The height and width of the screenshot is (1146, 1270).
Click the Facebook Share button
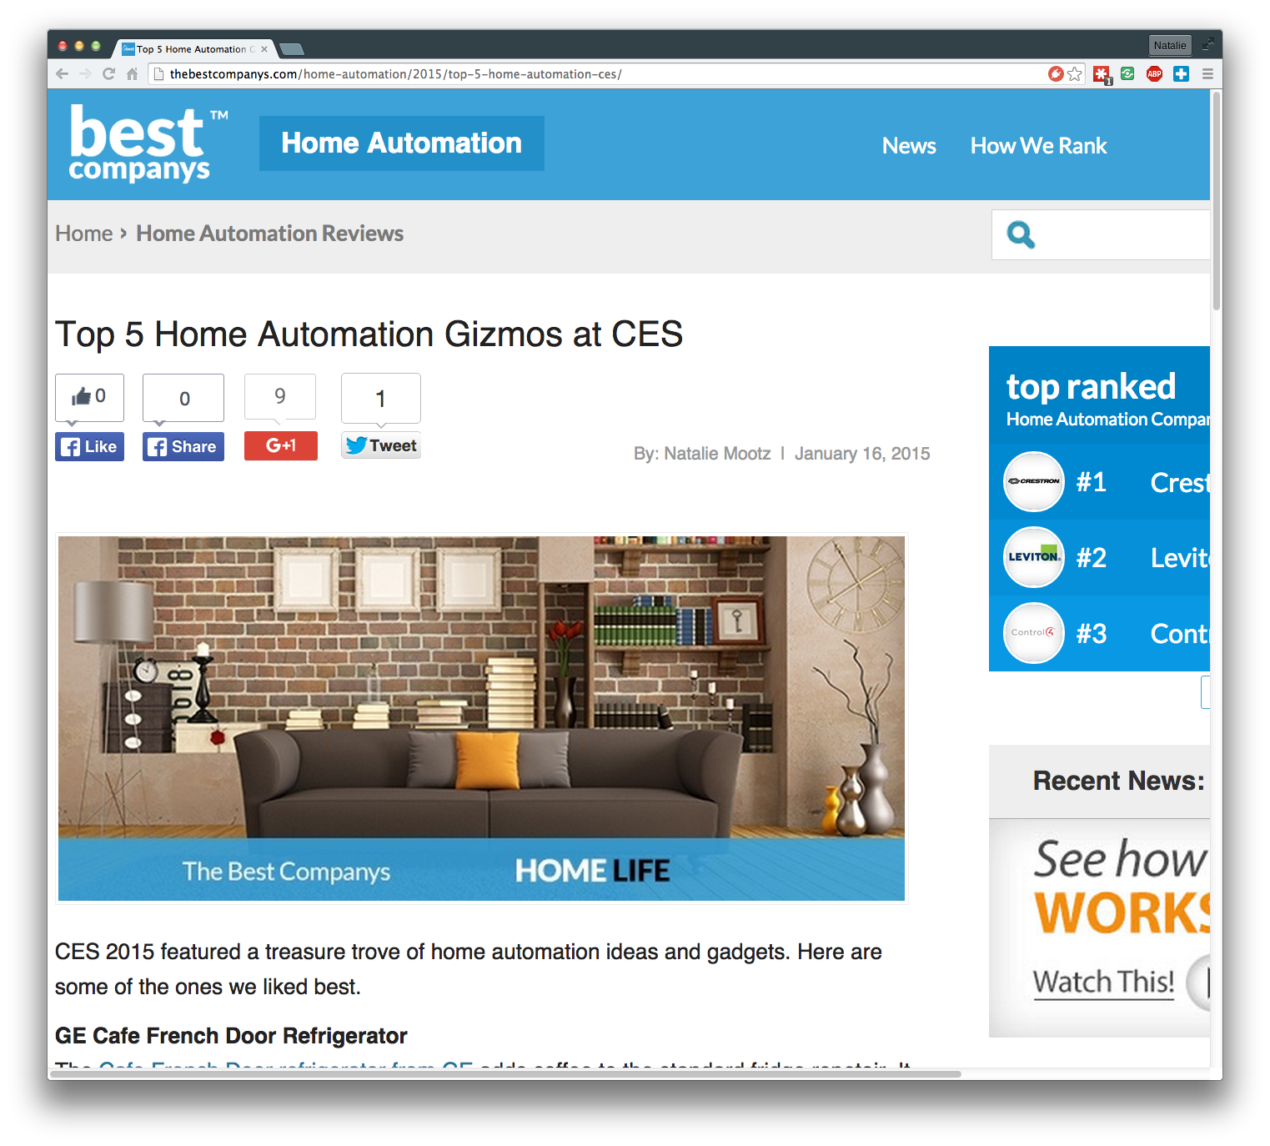click(183, 446)
